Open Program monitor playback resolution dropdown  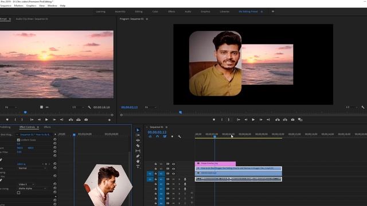coord(351,107)
